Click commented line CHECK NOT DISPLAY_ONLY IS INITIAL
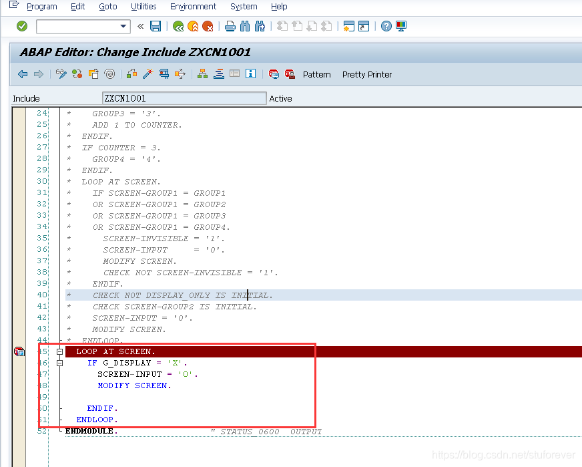Image resolution: width=582 pixels, height=467 pixels. coord(183,295)
